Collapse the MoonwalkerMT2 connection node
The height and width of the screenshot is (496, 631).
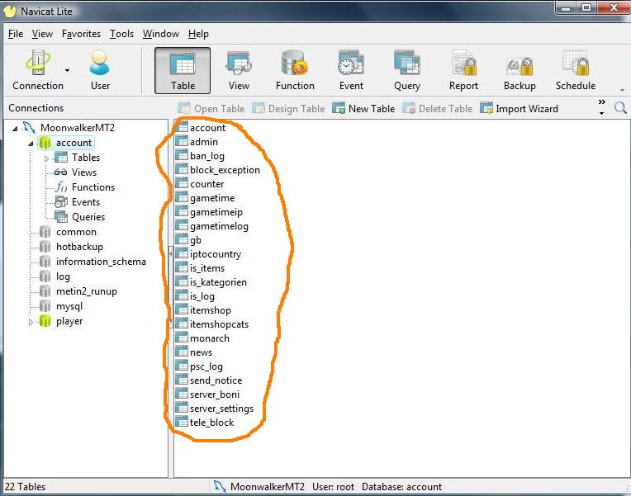(x=15, y=129)
